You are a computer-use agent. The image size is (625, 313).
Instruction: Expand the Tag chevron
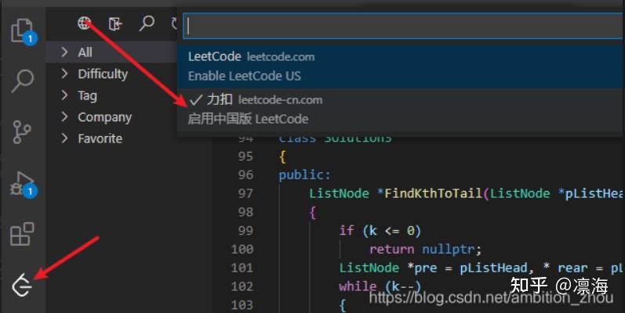(x=64, y=95)
